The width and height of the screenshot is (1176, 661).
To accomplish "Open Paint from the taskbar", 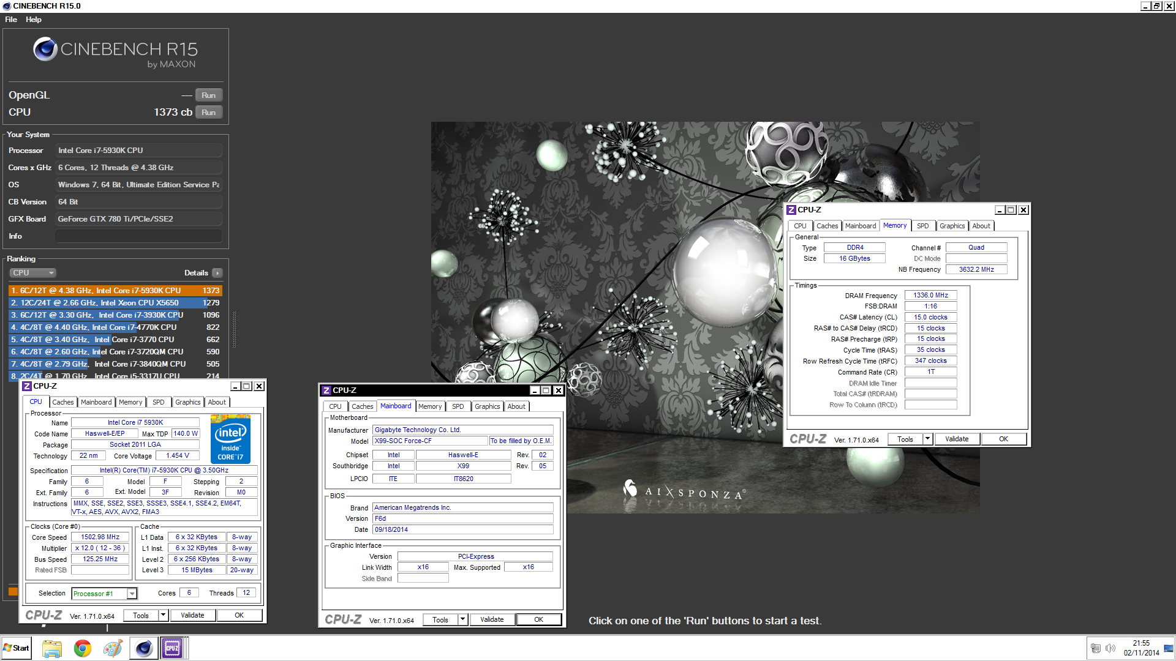I will tap(113, 649).
